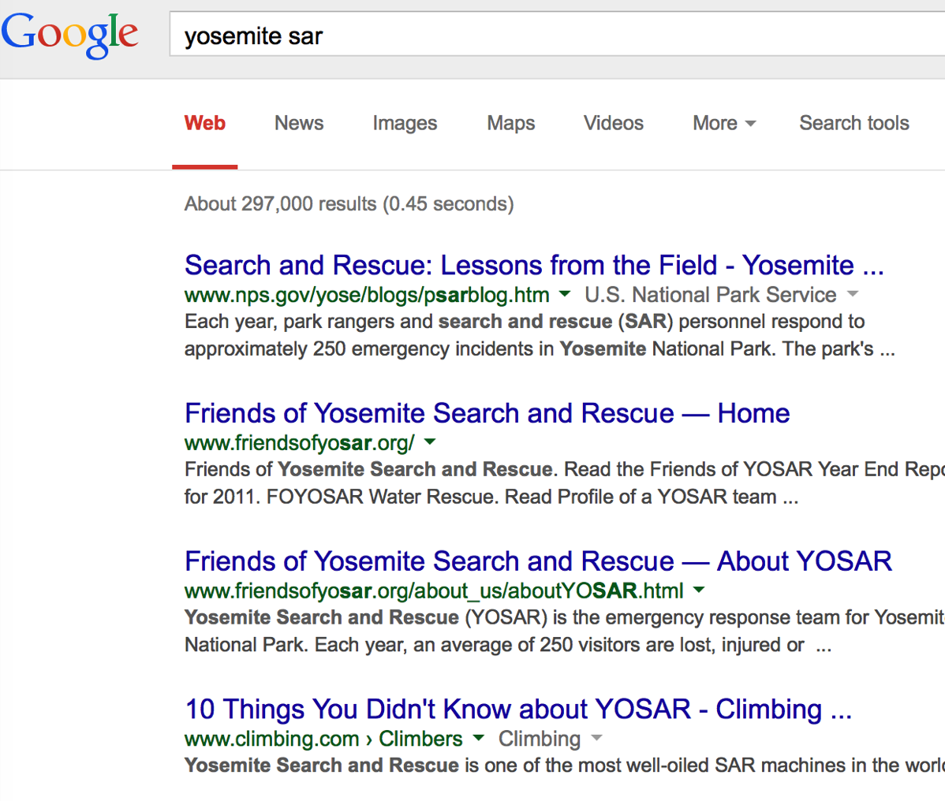Open 10 Things You Didn't Know about YOSAR
945x801 pixels.
pos(518,709)
